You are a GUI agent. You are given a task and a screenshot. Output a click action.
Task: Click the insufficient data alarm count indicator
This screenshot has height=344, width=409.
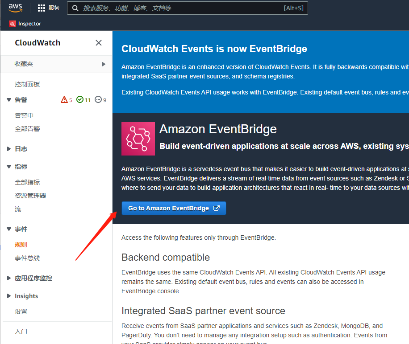tap(101, 100)
